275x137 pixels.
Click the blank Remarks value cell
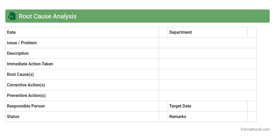coord(252,117)
